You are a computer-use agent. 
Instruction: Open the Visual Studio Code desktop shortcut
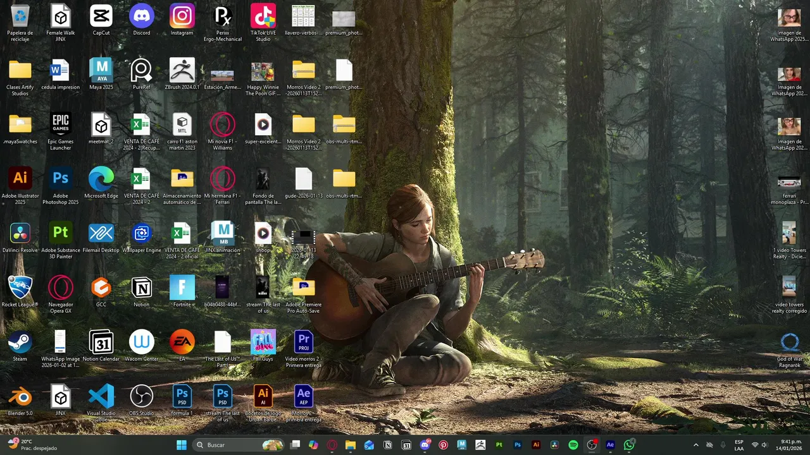[x=101, y=403]
